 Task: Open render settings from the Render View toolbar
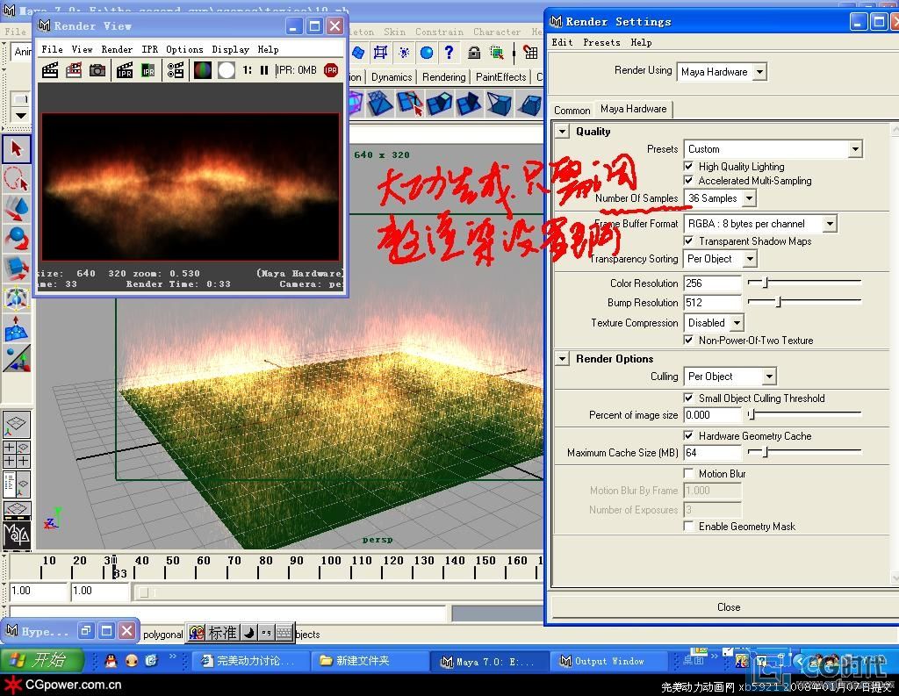point(176,70)
